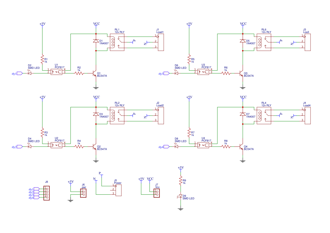Screen dimensions: 330x233
Task: Click the "RL6" reference label
Action: point(264,30)
